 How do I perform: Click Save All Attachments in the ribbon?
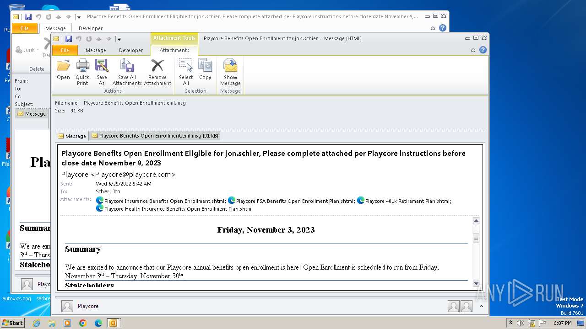click(127, 72)
